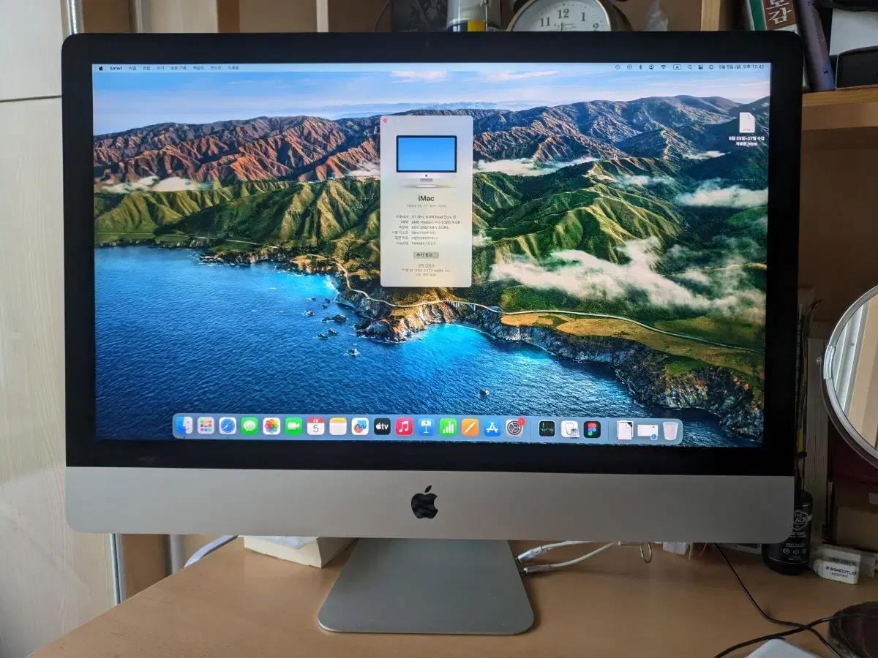The height and width of the screenshot is (658, 878).
Task: Open the Safari menu in menu bar
Action: point(116,67)
